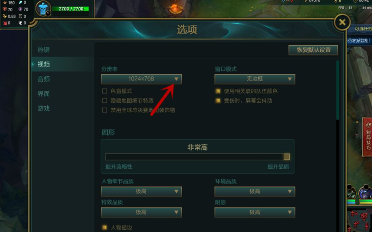Screen dimensions: 372x232
Task: Toggle 隐藏地图细节特效 checkbox
Action: pyautogui.click(x=105, y=100)
